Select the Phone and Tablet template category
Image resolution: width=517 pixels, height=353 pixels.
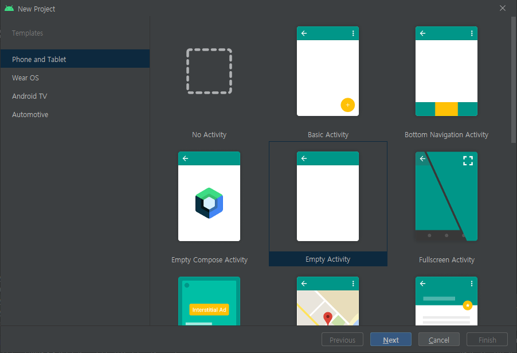75,59
